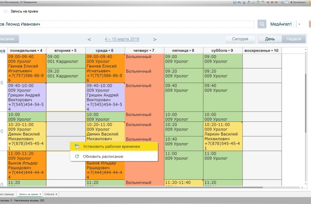The image size is (311, 204).
Task: Click icon beside Установить рабочим временем
Action: coord(77,147)
